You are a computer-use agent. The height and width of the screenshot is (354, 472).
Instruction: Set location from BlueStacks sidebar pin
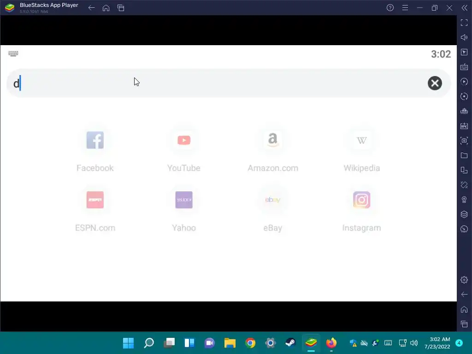(x=464, y=200)
